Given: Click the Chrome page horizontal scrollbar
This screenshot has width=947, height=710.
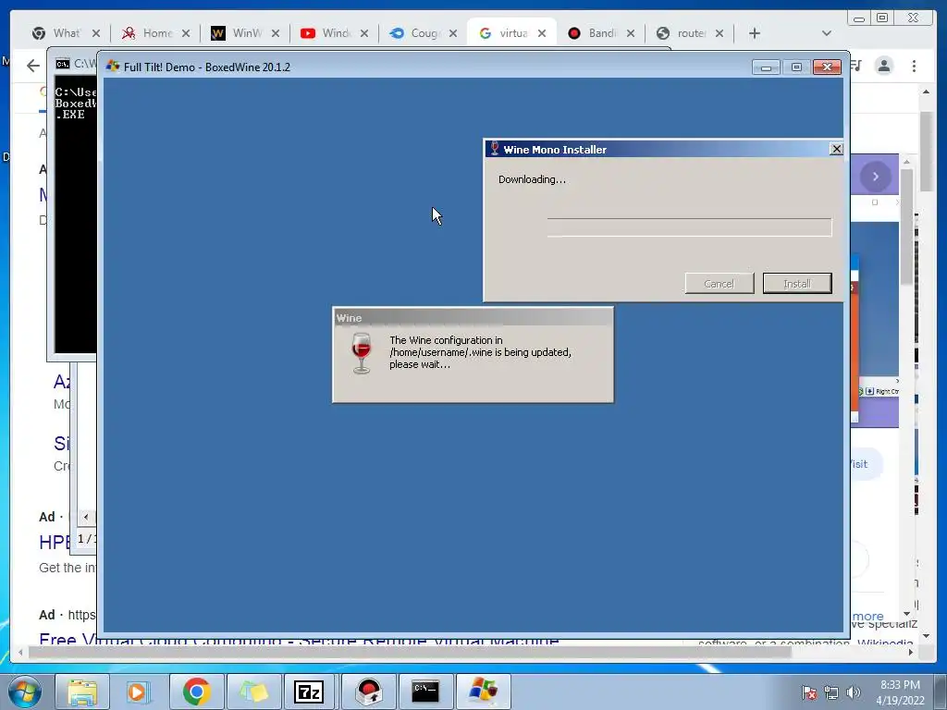Looking at the screenshot, I should click(x=410, y=652).
